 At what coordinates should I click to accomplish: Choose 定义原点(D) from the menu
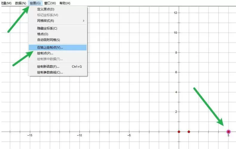(x=58, y=9)
